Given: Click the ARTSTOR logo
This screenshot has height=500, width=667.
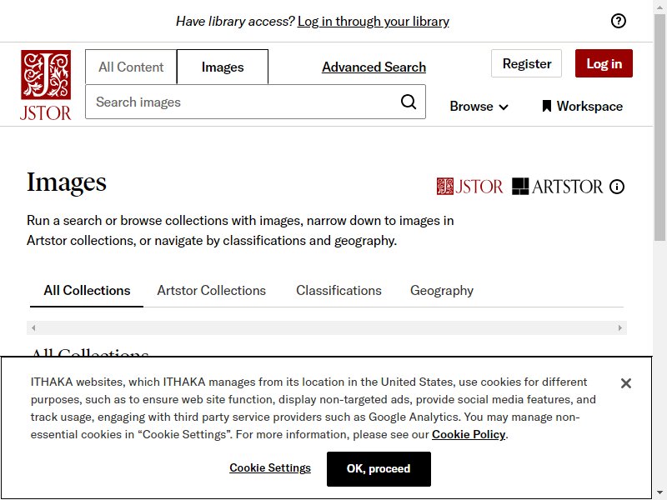Looking at the screenshot, I should 557,187.
